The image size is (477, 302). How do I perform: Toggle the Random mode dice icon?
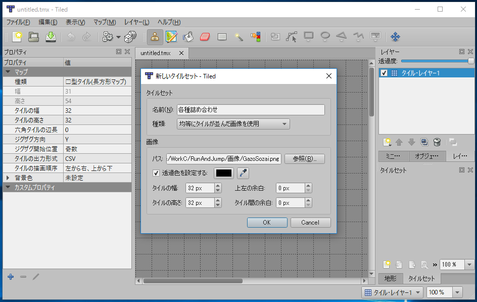click(x=130, y=37)
